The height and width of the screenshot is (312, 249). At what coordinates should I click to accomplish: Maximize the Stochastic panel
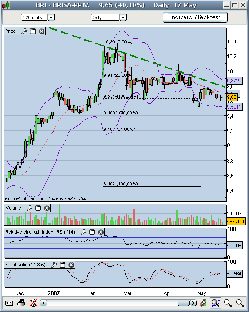click(x=62, y=265)
